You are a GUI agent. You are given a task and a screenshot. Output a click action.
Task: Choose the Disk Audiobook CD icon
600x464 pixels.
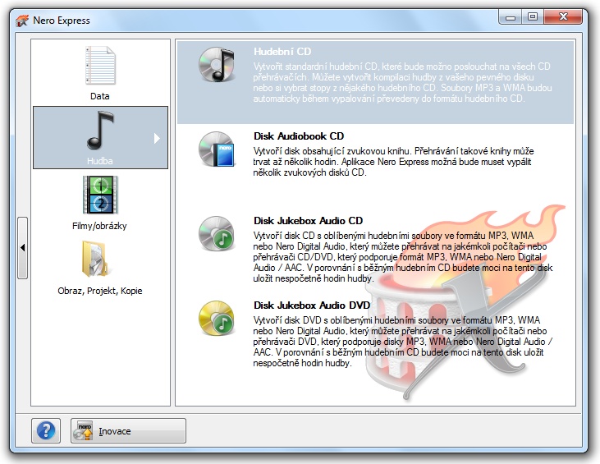coord(217,149)
